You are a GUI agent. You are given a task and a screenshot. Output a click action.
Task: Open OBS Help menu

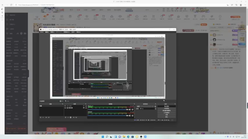pos(78,32)
